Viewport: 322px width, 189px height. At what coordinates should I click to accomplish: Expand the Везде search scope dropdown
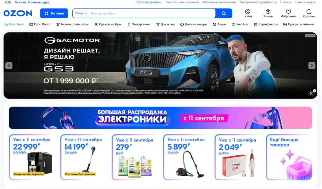coord(81,13)
